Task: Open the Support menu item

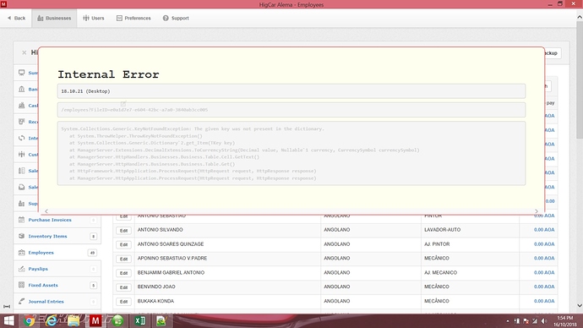Action: click(x=176, y=18)
